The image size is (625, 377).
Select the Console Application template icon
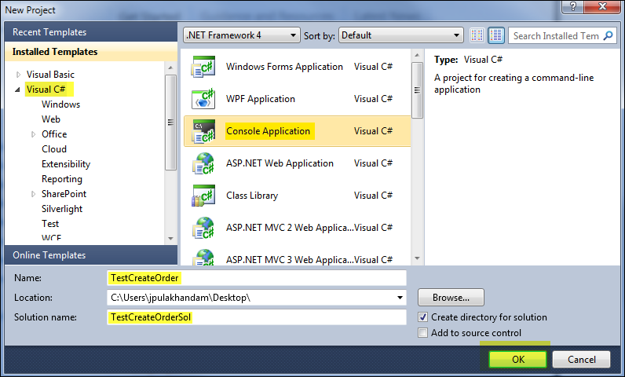(x=203, y=131)
